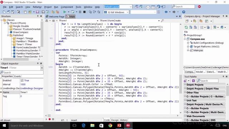Click the play macro icon in status bar
The height and width of the screenshot is (129, 229).
47,119
